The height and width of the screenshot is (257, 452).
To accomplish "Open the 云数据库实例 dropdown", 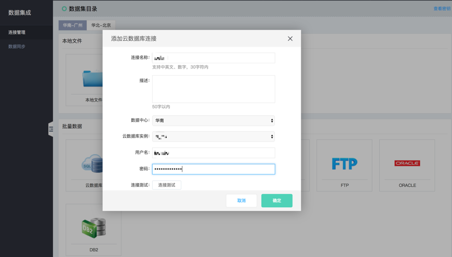I will click(x=213, y=137).
